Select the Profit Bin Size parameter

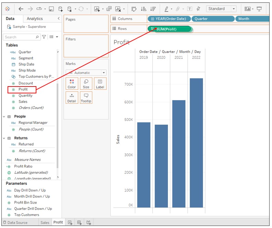(x=25, y=203)
